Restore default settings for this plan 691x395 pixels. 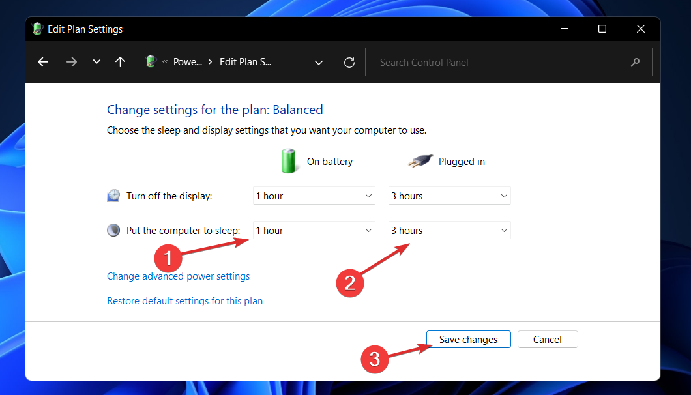(184, 300)
